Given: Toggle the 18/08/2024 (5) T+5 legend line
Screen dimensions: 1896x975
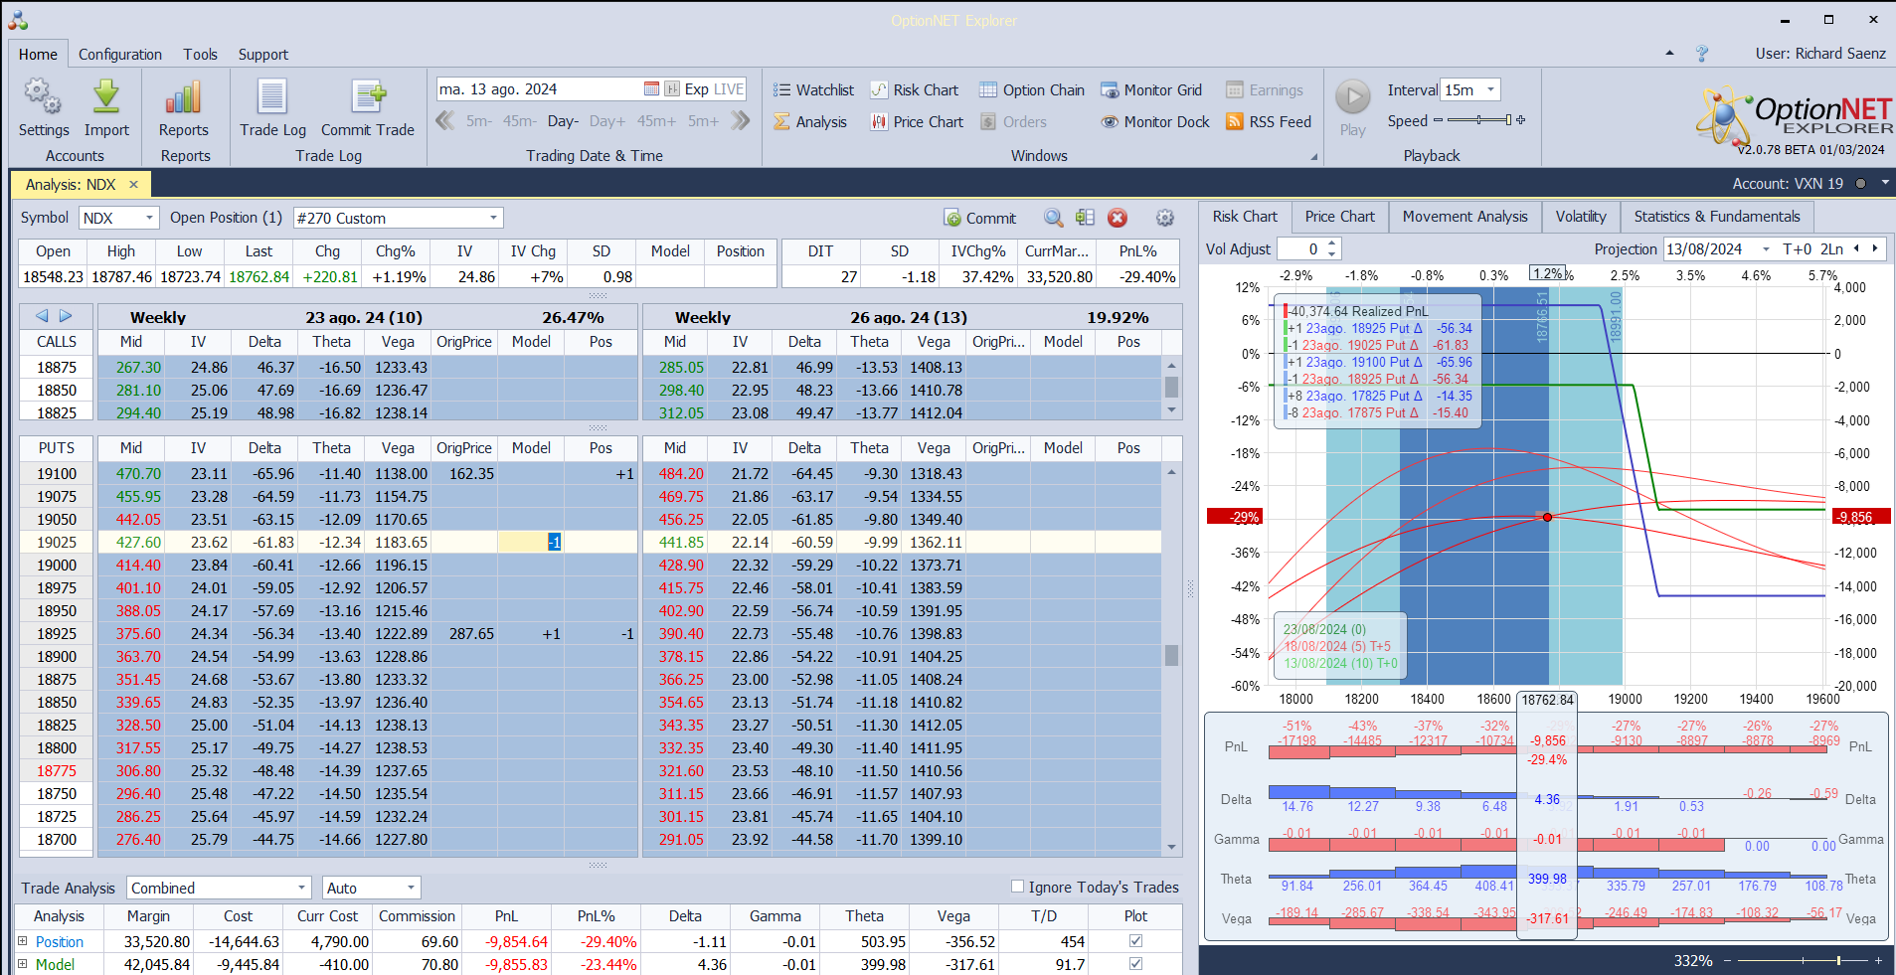Looking at the screenshot, I should tap(1337, 646).
